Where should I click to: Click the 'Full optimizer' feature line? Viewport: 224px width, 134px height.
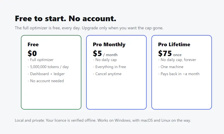40,60
